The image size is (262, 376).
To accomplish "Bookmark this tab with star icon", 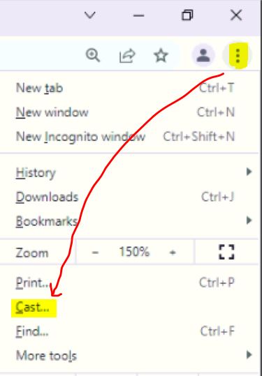I will click(x=161, y=55).
